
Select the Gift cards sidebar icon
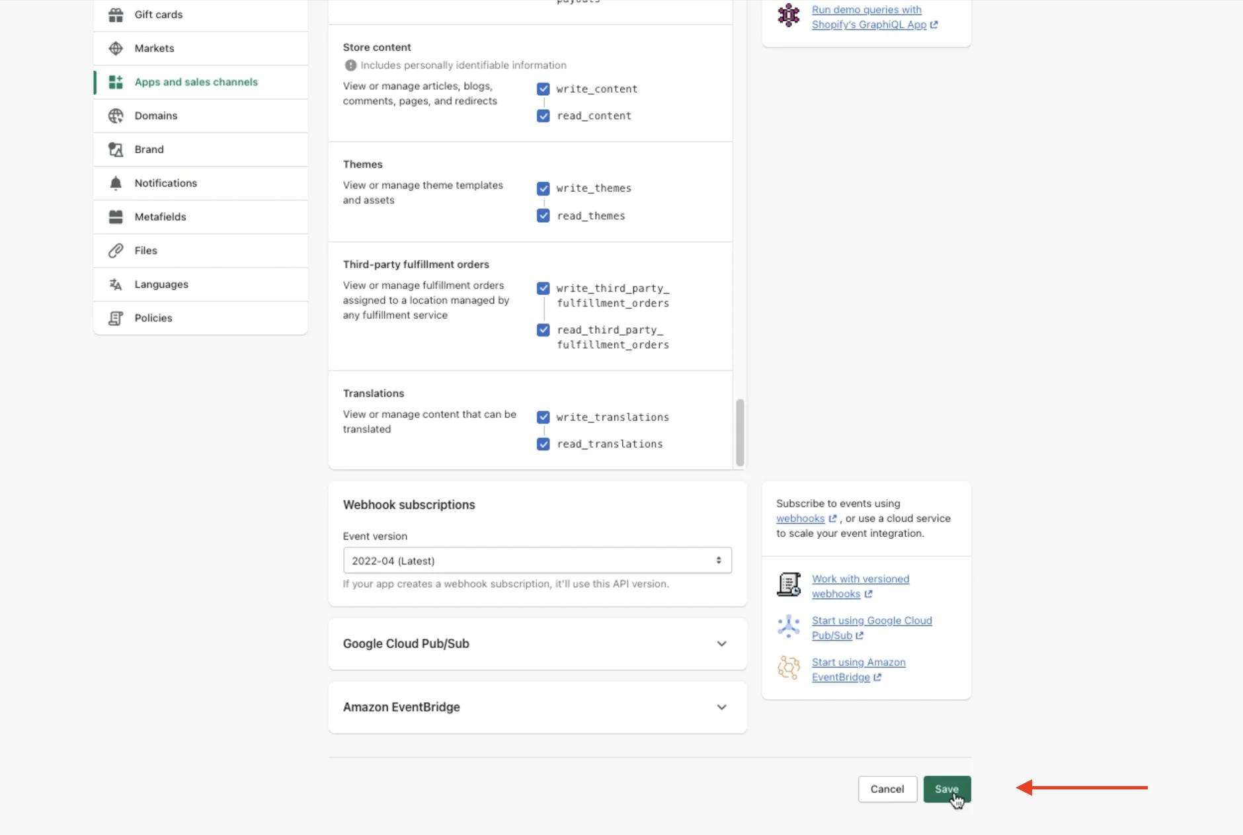(116, 14)
